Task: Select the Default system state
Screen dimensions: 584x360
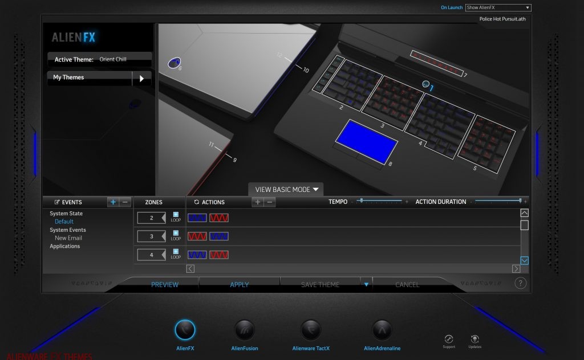Action: click(64, 222)
